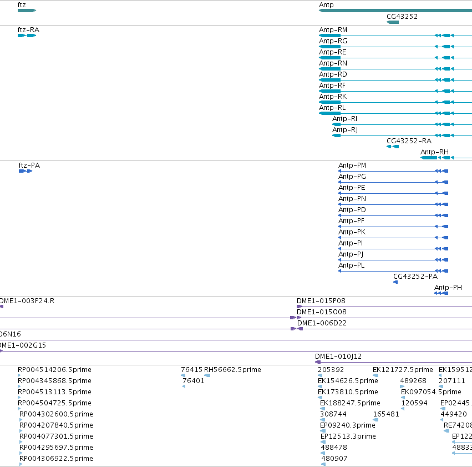The width and height of the screenshot is (472, 467).
Task: Select the ftz-PA protein label
Action: [29, 165]
